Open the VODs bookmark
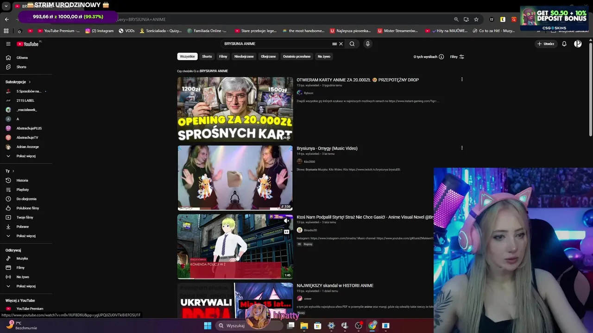This screenshot has width=593, height=333. [126, 31]
